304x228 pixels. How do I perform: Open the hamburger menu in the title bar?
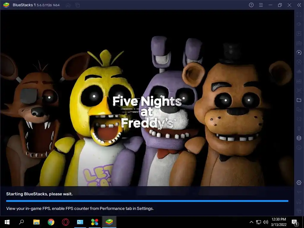(x=261, y=5)
